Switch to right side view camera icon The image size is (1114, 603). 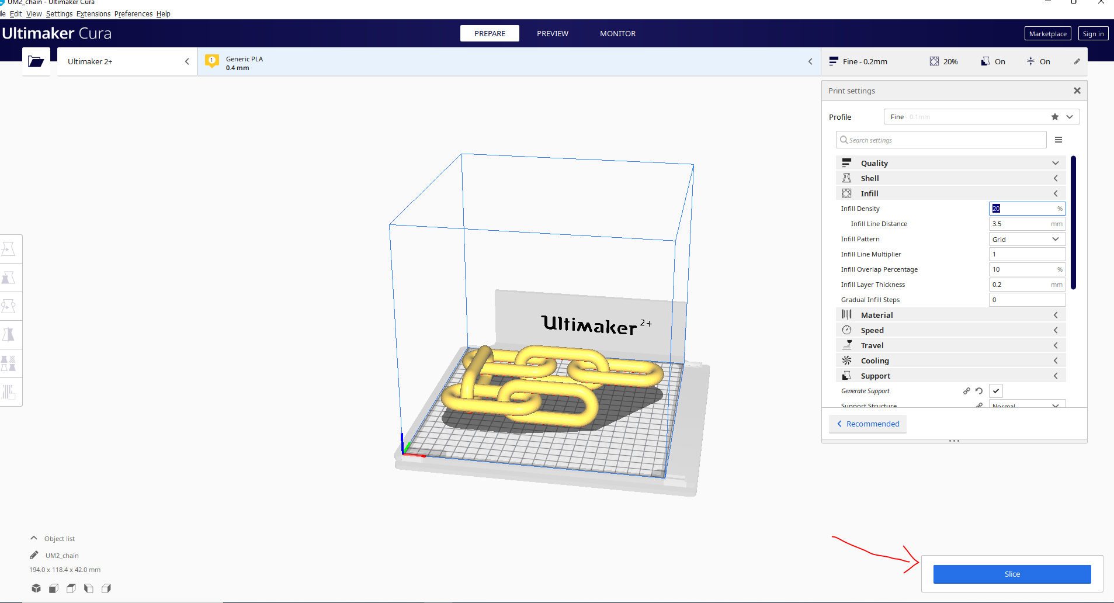[106, 588]
